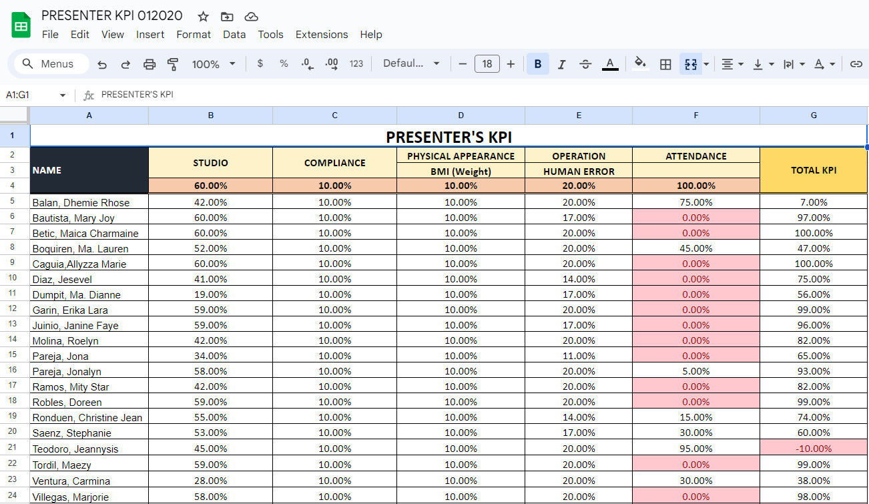The image size is (869, 504).
Task: Open the Data menu
Action: coord(234,35)
